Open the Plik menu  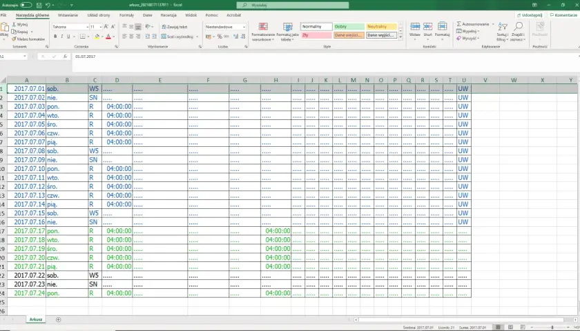(x=3, y=15)
